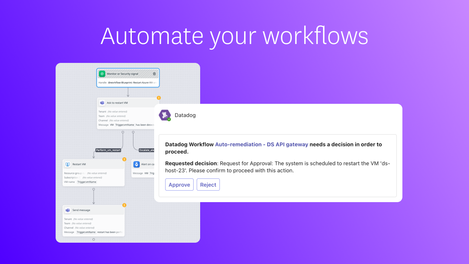469x264 pixels.
Task: Select the Escalate_alert branch label
Action: click(146, 150)
